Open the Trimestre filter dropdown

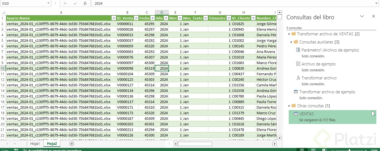pos(228,18)
